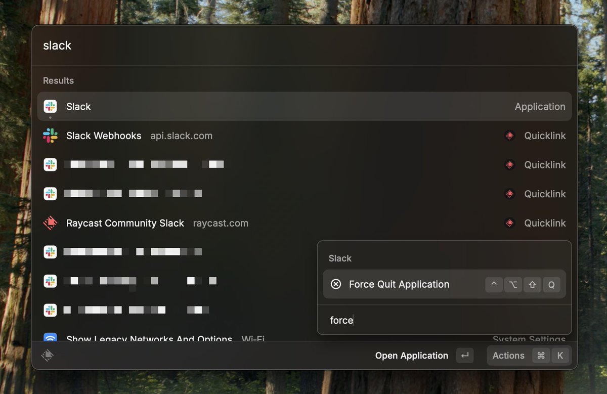Click the Raycast logo icon in bottom bar
Screen dimensions: 607x394
(x=48, y=355)
